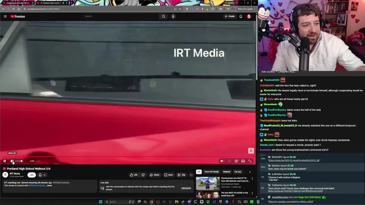Image resolution: width=365 pixels, height=205 pixels.
Task: Open Steam from the taskbar
Action: coord(183,202)
